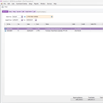Click the Tesla Motors row's debit amount
The width and height of the screenshot is (103, 103).
pos(76,31)
